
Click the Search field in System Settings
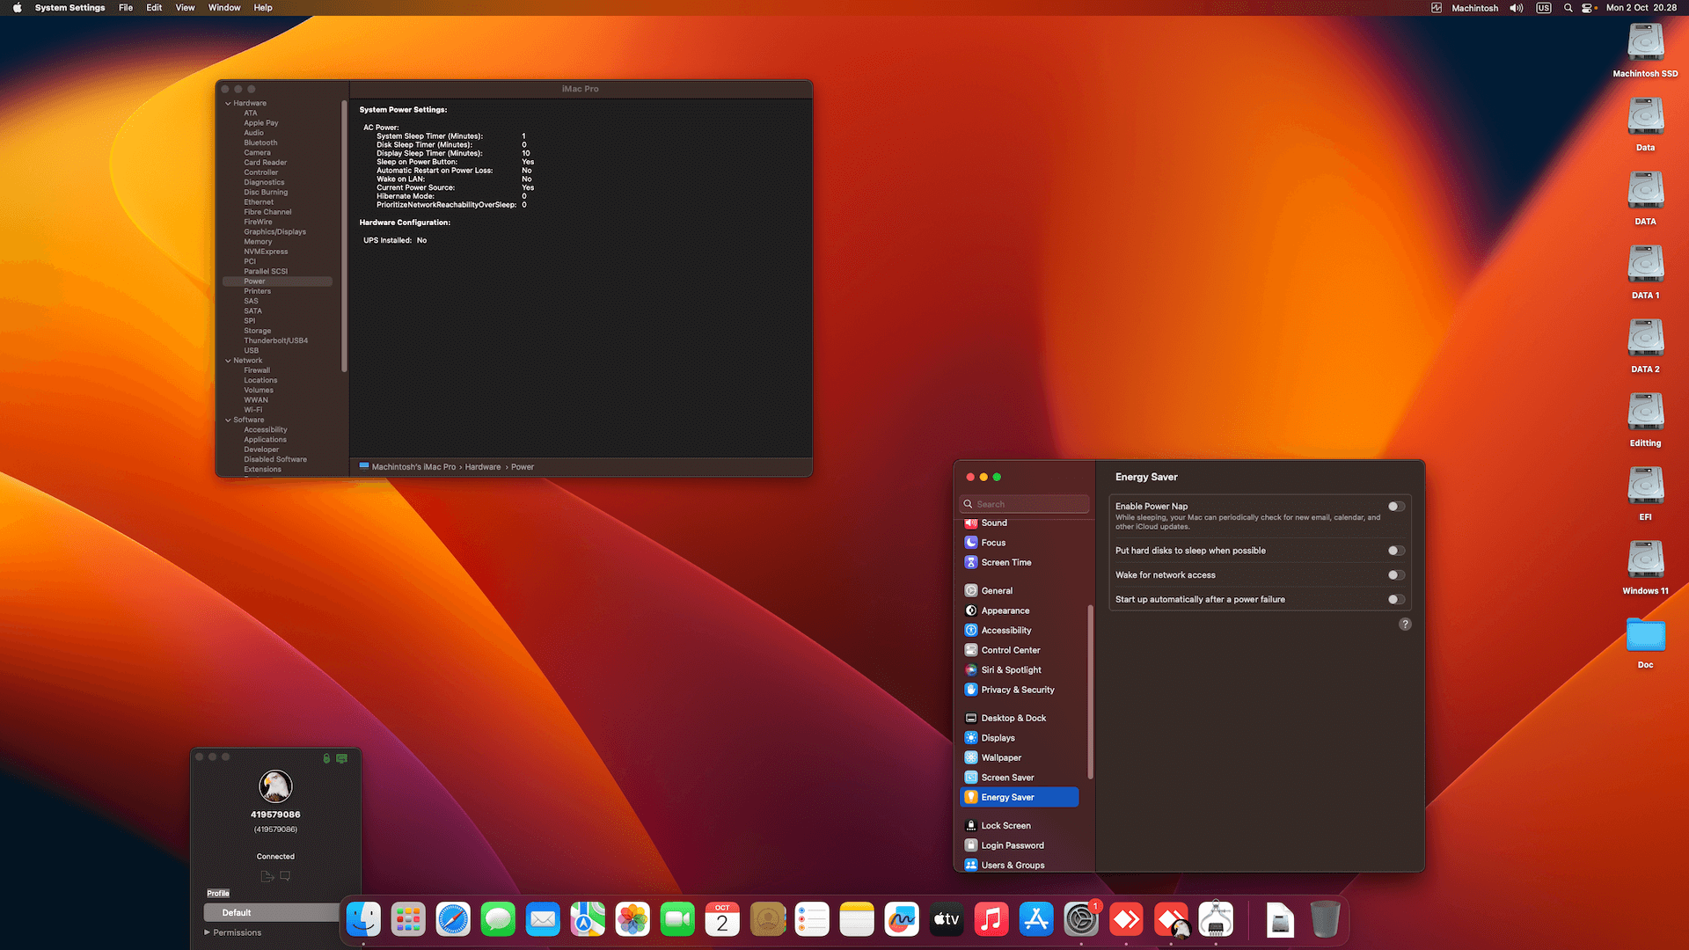click(1023, 503)
